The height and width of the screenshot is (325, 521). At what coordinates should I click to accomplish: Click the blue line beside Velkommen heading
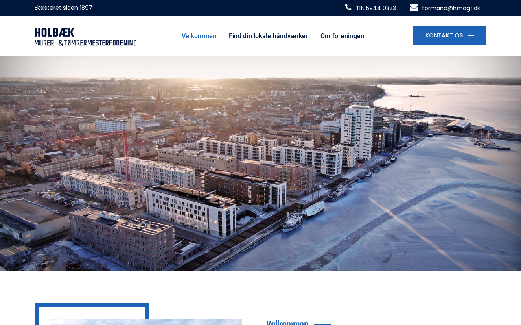[322, 324]
